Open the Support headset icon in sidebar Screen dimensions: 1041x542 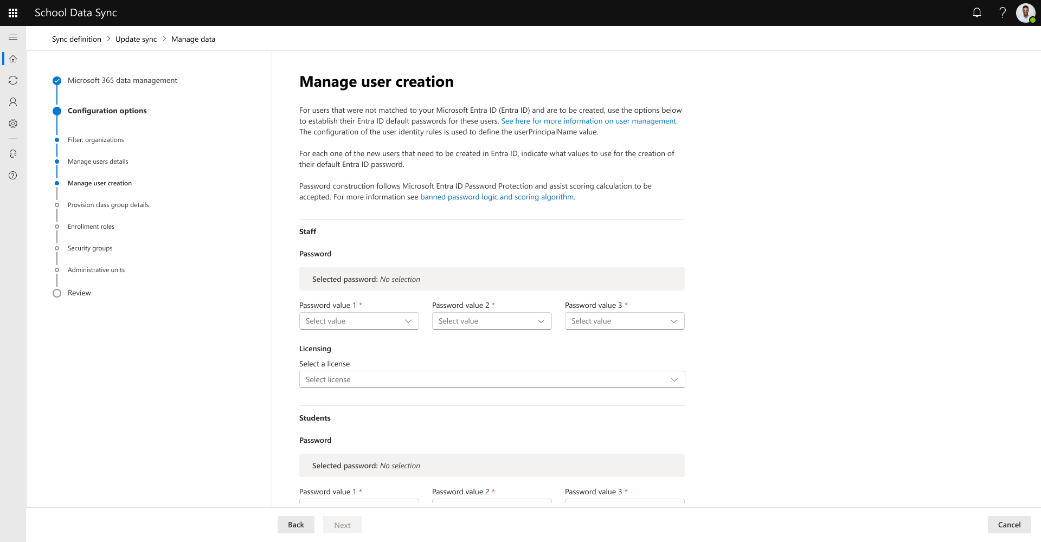pos(13,154)
